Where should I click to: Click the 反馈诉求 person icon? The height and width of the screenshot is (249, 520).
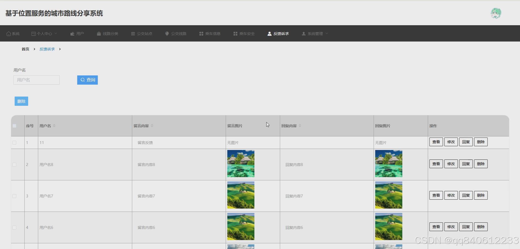tap(269, 34)
